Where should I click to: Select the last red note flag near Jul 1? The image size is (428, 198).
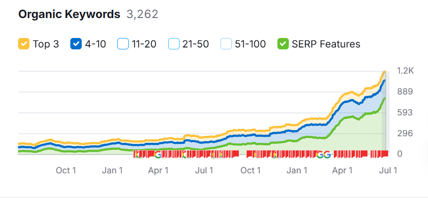(x=385, y=154)
